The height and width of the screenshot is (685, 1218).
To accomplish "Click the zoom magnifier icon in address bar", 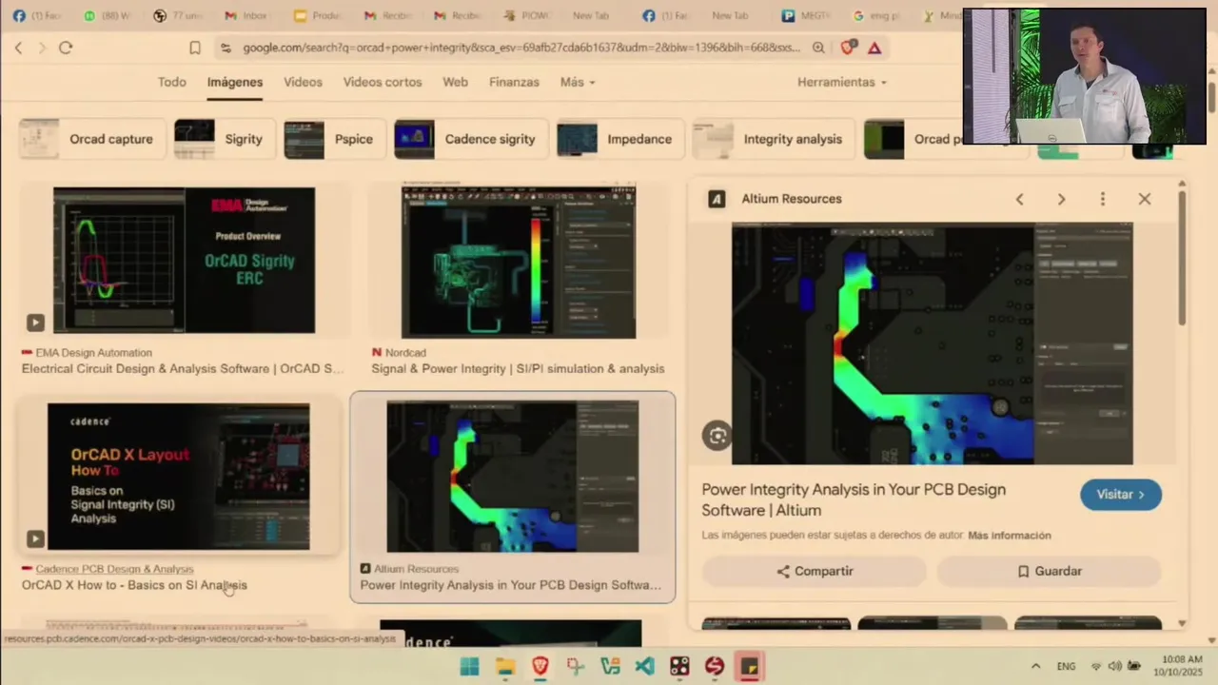I will [x=818, y=48].
